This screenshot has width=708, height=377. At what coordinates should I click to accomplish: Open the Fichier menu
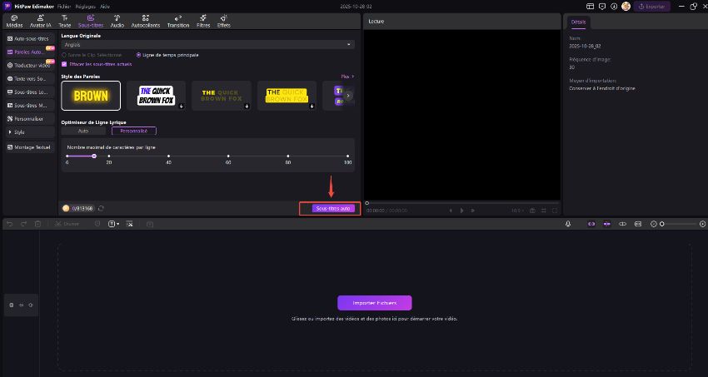pyautogui.click(x=63, y=6)
